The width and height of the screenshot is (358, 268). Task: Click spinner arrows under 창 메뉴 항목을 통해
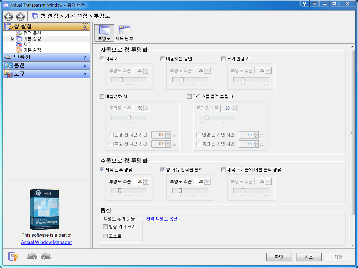[207, 181]
